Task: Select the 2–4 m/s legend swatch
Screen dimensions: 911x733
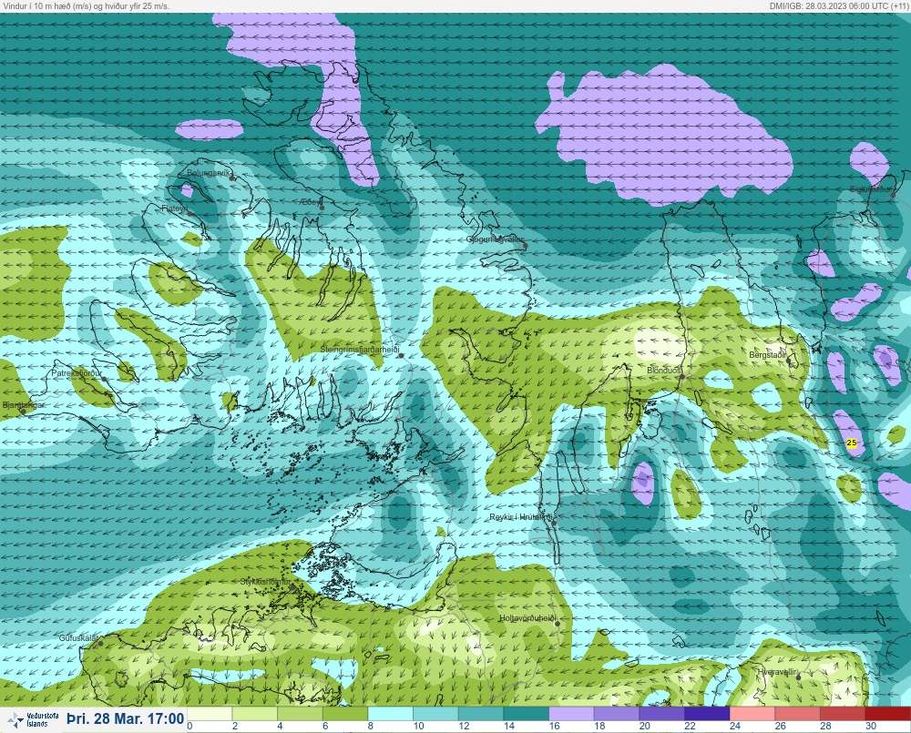Action: (255, 713)
